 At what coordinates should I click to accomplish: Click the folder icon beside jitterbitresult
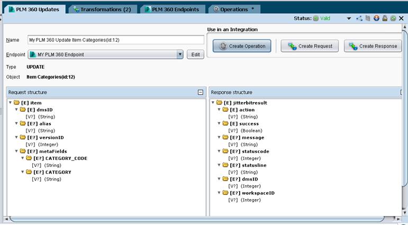point(220,102)
